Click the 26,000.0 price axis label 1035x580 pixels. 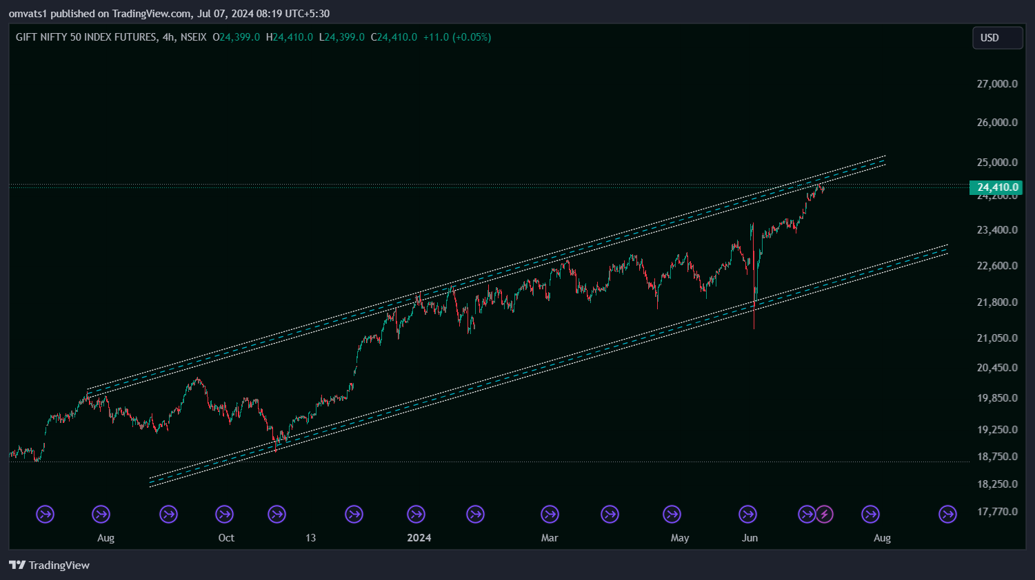point(997,123)
